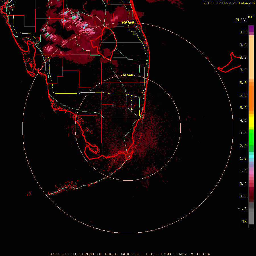Click the -0.5 color scale value
Screen dimensions: 256x256
pos(242,196)
